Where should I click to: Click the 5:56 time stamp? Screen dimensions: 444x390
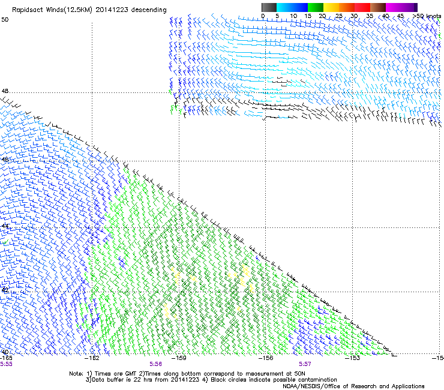pyautogui.click(x=156, y=364)
